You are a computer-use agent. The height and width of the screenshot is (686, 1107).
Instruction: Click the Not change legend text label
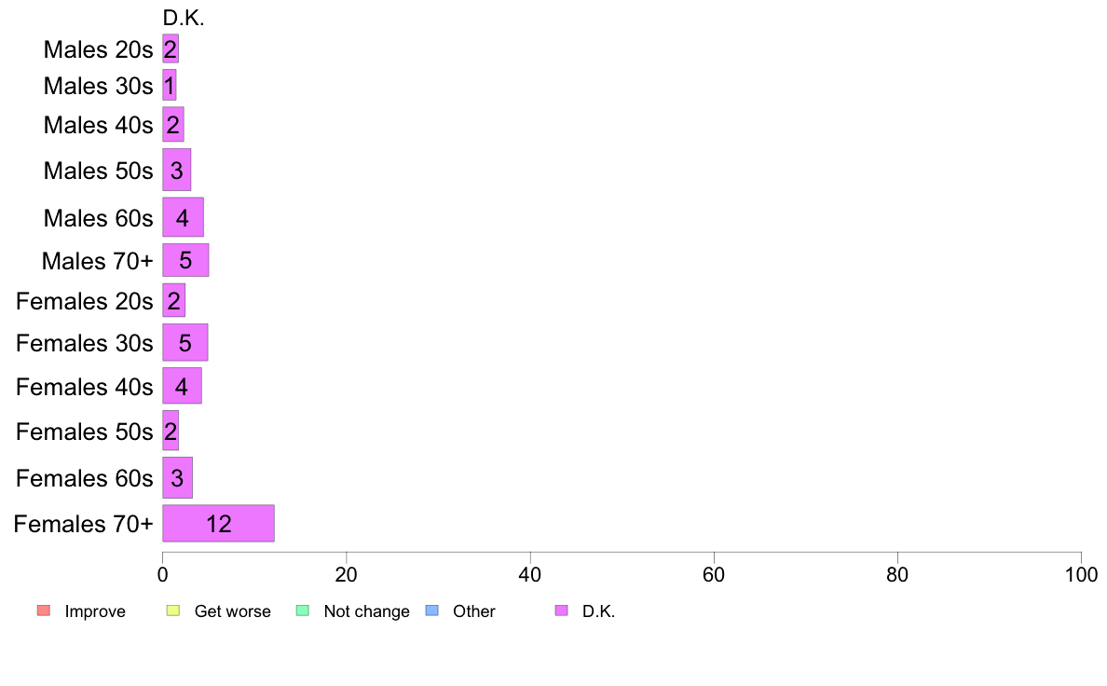tap(366, 611)
